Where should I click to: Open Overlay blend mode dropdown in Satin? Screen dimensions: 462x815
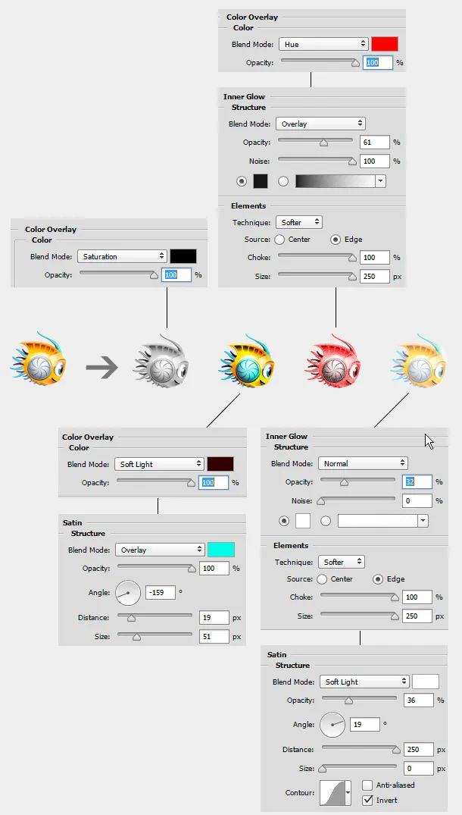[x=160, y=550]
